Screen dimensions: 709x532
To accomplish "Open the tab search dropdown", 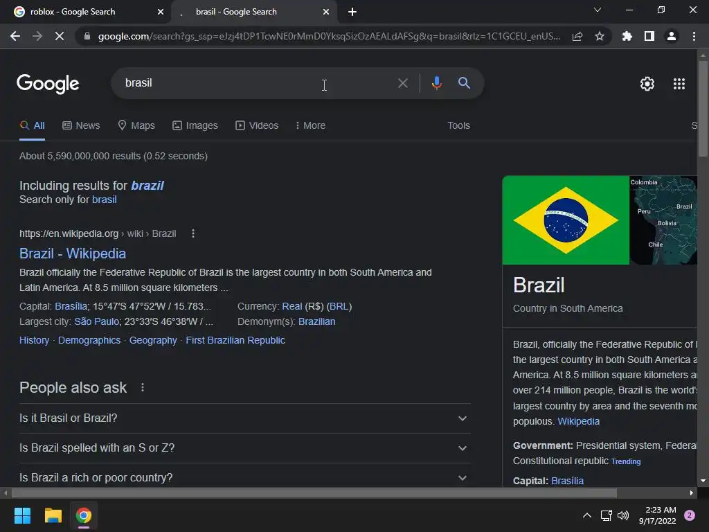I will (598, 10).
